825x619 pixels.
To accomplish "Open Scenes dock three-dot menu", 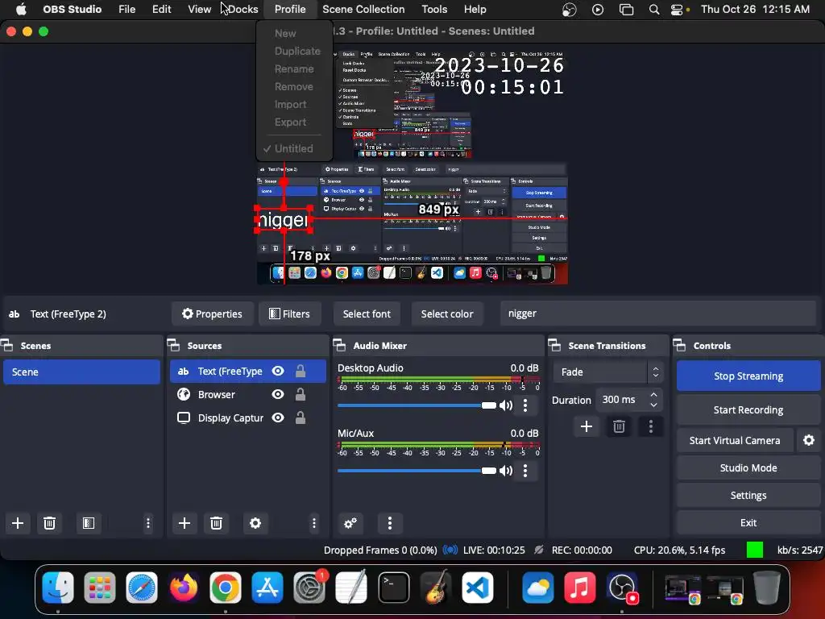I will [x=148, y=522].
